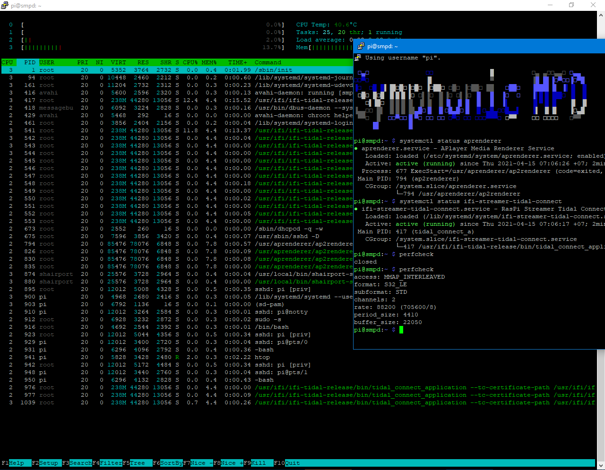Click the front 'pi@smpd: ~' window title bar
The image size is (605, 470).
[x=479, y=46]
